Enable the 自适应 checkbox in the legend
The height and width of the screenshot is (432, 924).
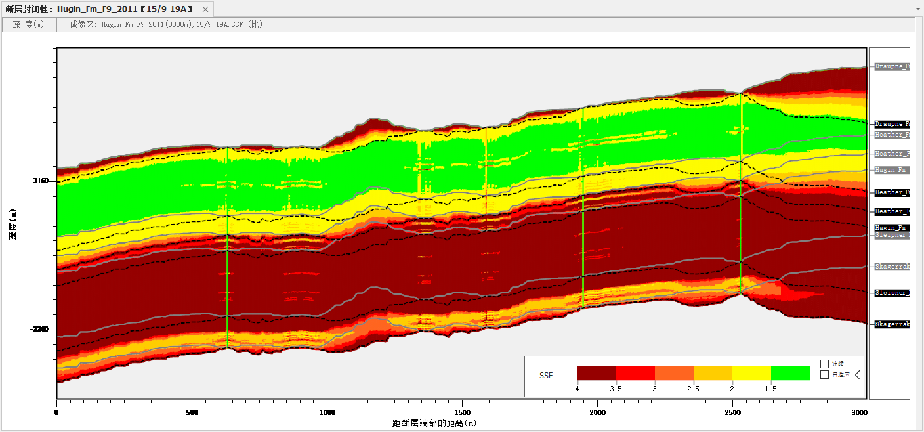click(825, 375)
